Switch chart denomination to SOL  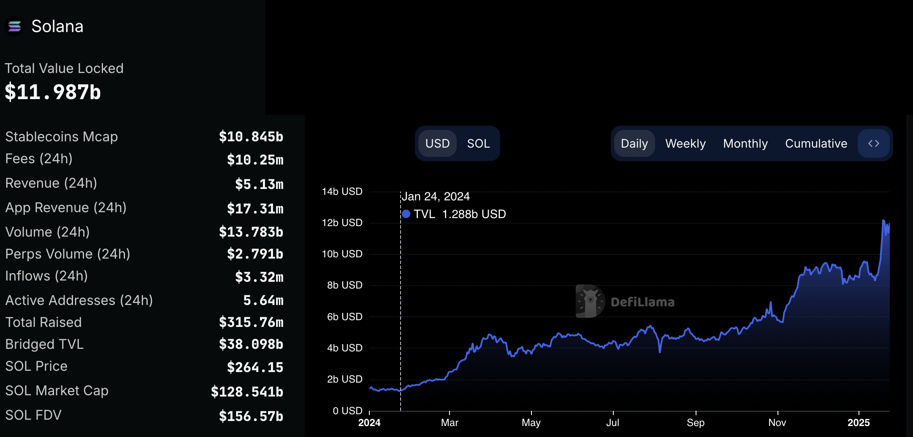click(478, 143)
